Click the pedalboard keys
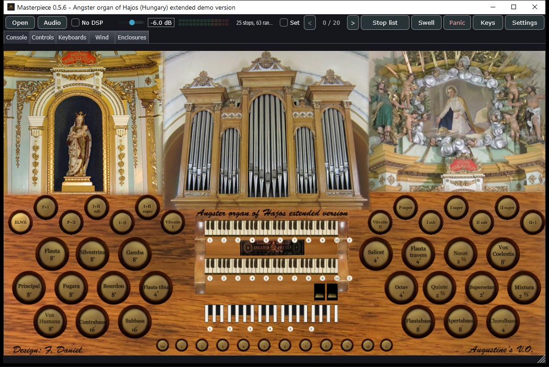The height and width of the screenshot is (367, 549). tap(271, 313)
